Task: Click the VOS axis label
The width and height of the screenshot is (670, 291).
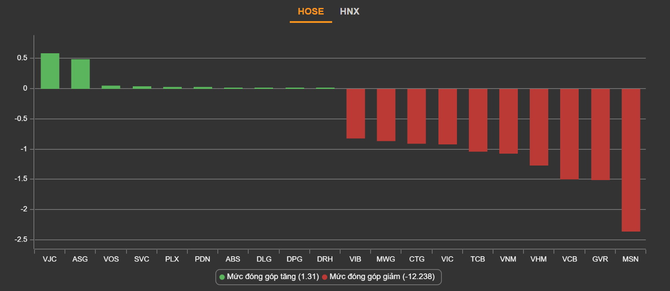Action: (111, 259)
